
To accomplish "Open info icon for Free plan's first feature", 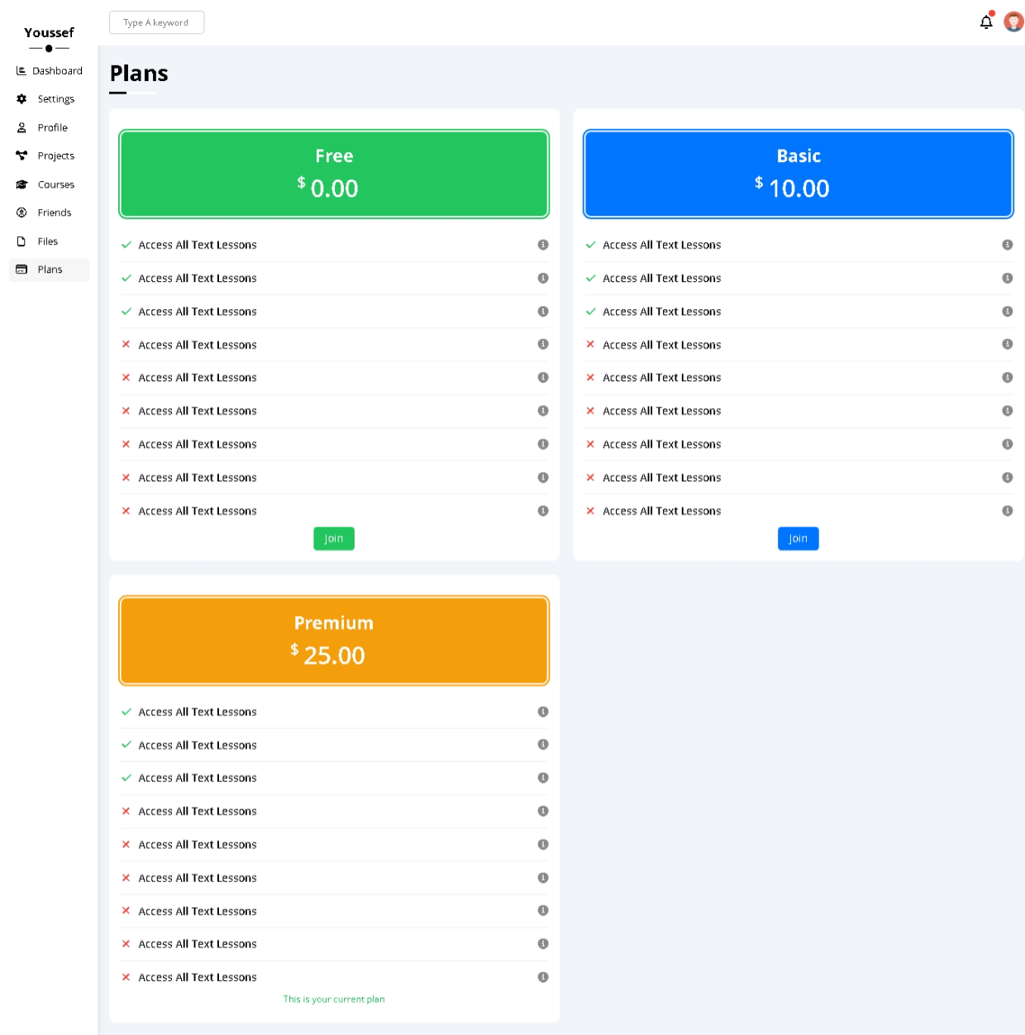I will (x=543, y=245).
